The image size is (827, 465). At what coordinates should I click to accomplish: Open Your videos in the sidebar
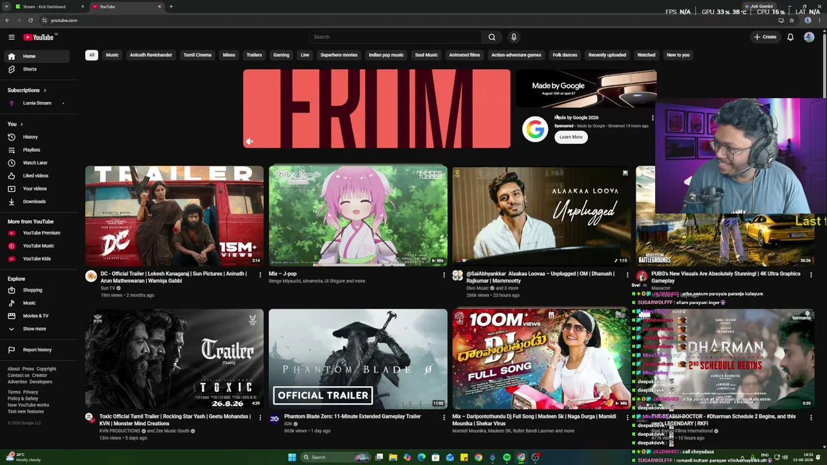point(36,189)
